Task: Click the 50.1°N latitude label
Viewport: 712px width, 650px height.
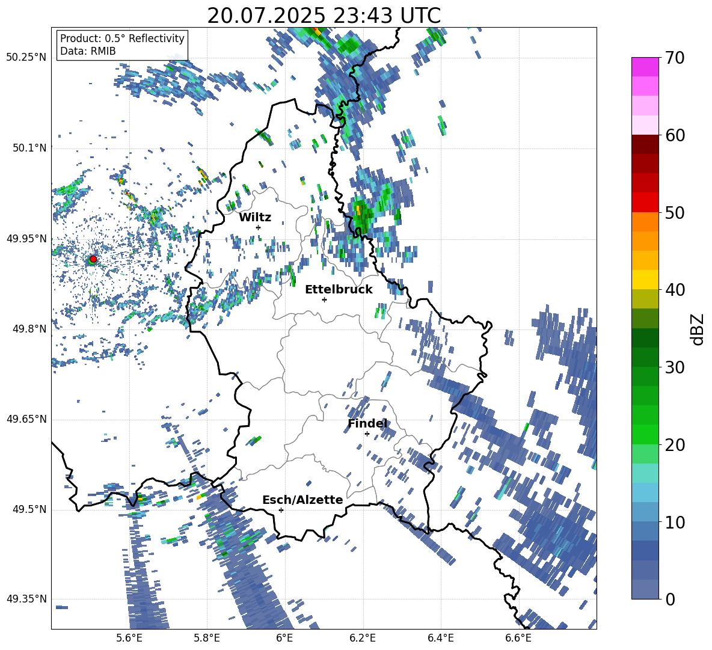Action: coord(29,148)
